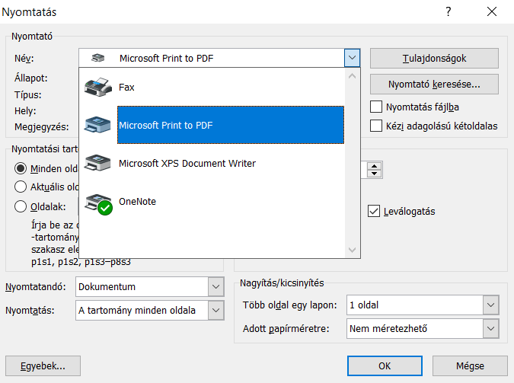Viewport: 514px width, 383px height.
Task: Click the Microsoft XPS Document Writer printer icon
Action: point(97,163)
